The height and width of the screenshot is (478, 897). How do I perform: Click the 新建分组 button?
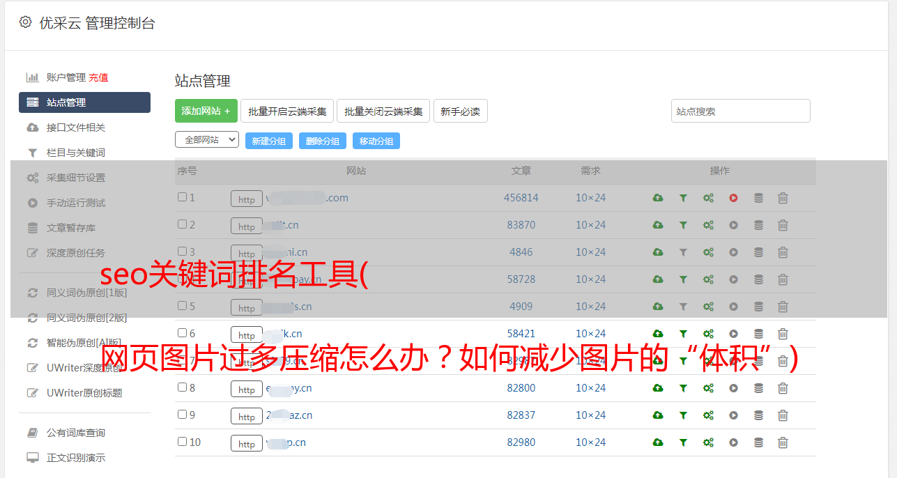coord(269,141)
